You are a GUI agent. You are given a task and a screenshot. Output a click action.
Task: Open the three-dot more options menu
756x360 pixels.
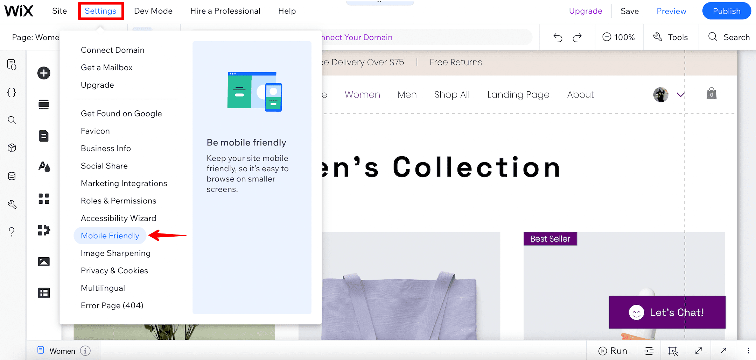point(748,351)
